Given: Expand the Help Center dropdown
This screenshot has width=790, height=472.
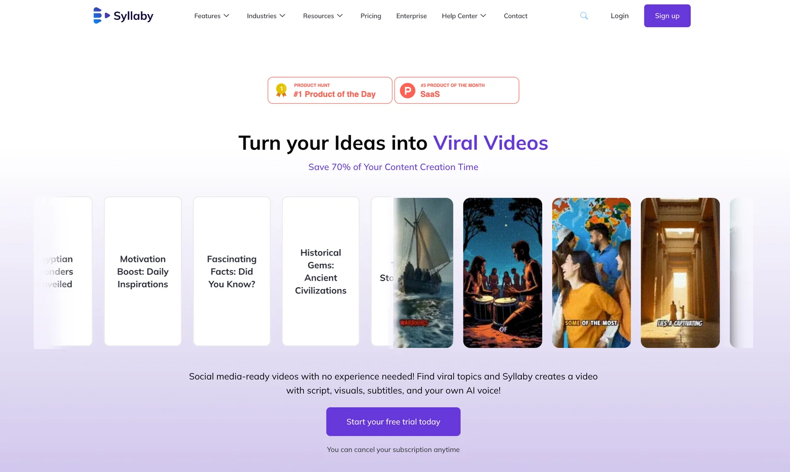Looking at the screenshot, I should pos(464,16).
